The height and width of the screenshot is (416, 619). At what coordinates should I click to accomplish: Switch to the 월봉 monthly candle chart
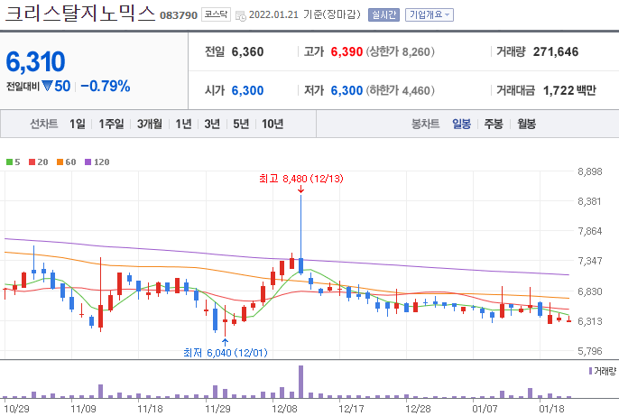527,124
